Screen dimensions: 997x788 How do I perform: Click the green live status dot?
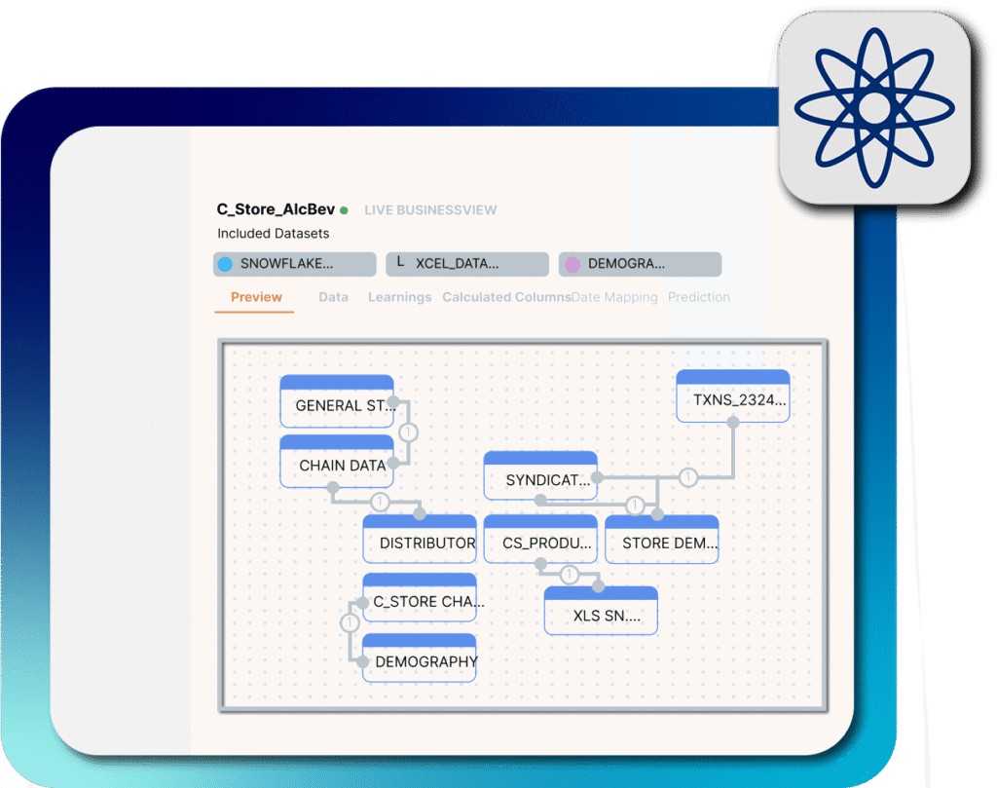pos(344,209)
